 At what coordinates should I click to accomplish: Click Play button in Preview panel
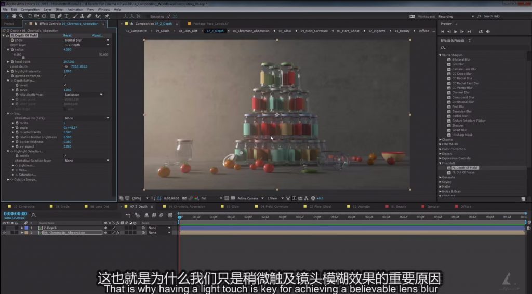[x=455, y=32]
